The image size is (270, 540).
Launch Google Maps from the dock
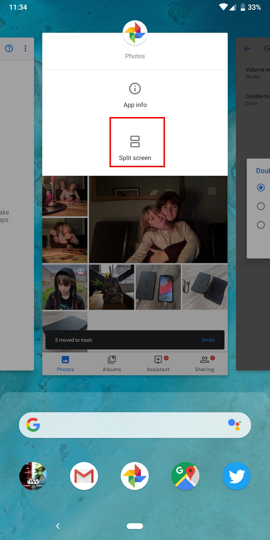(x=185, y=476)
